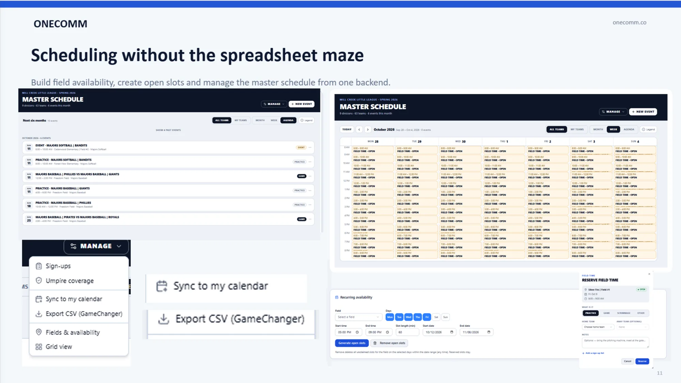Viewport: 681px width, 383px height.
Task: Click the Notes text area
Action: (x=615, y=342)
